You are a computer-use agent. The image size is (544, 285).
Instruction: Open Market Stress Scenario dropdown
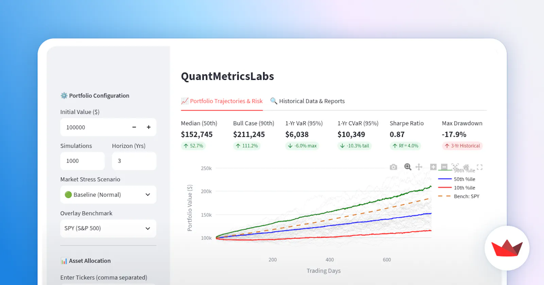tap(108, 195)
